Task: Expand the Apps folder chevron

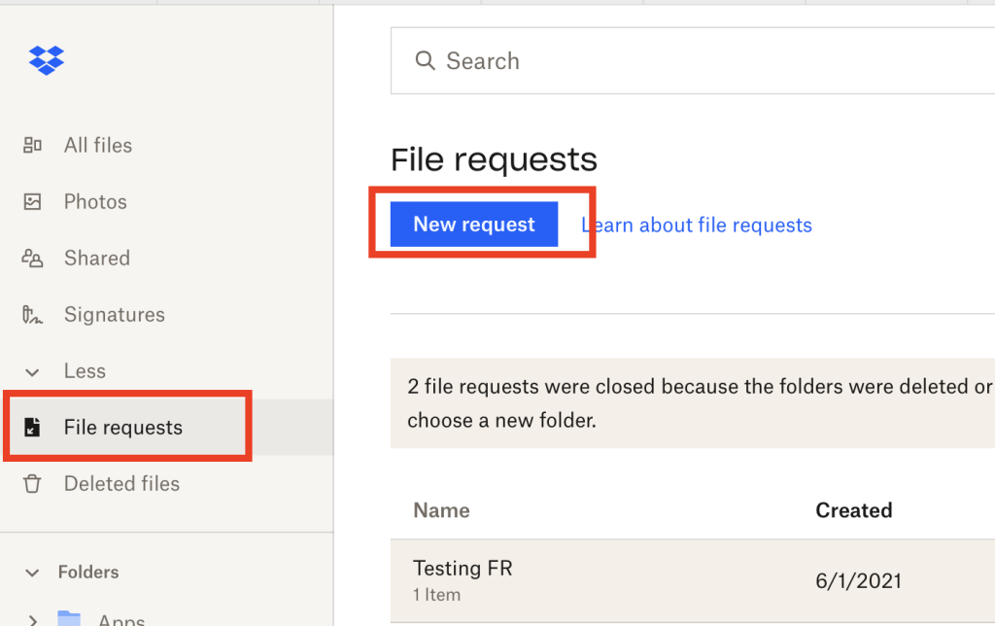Action: [31, 618]
